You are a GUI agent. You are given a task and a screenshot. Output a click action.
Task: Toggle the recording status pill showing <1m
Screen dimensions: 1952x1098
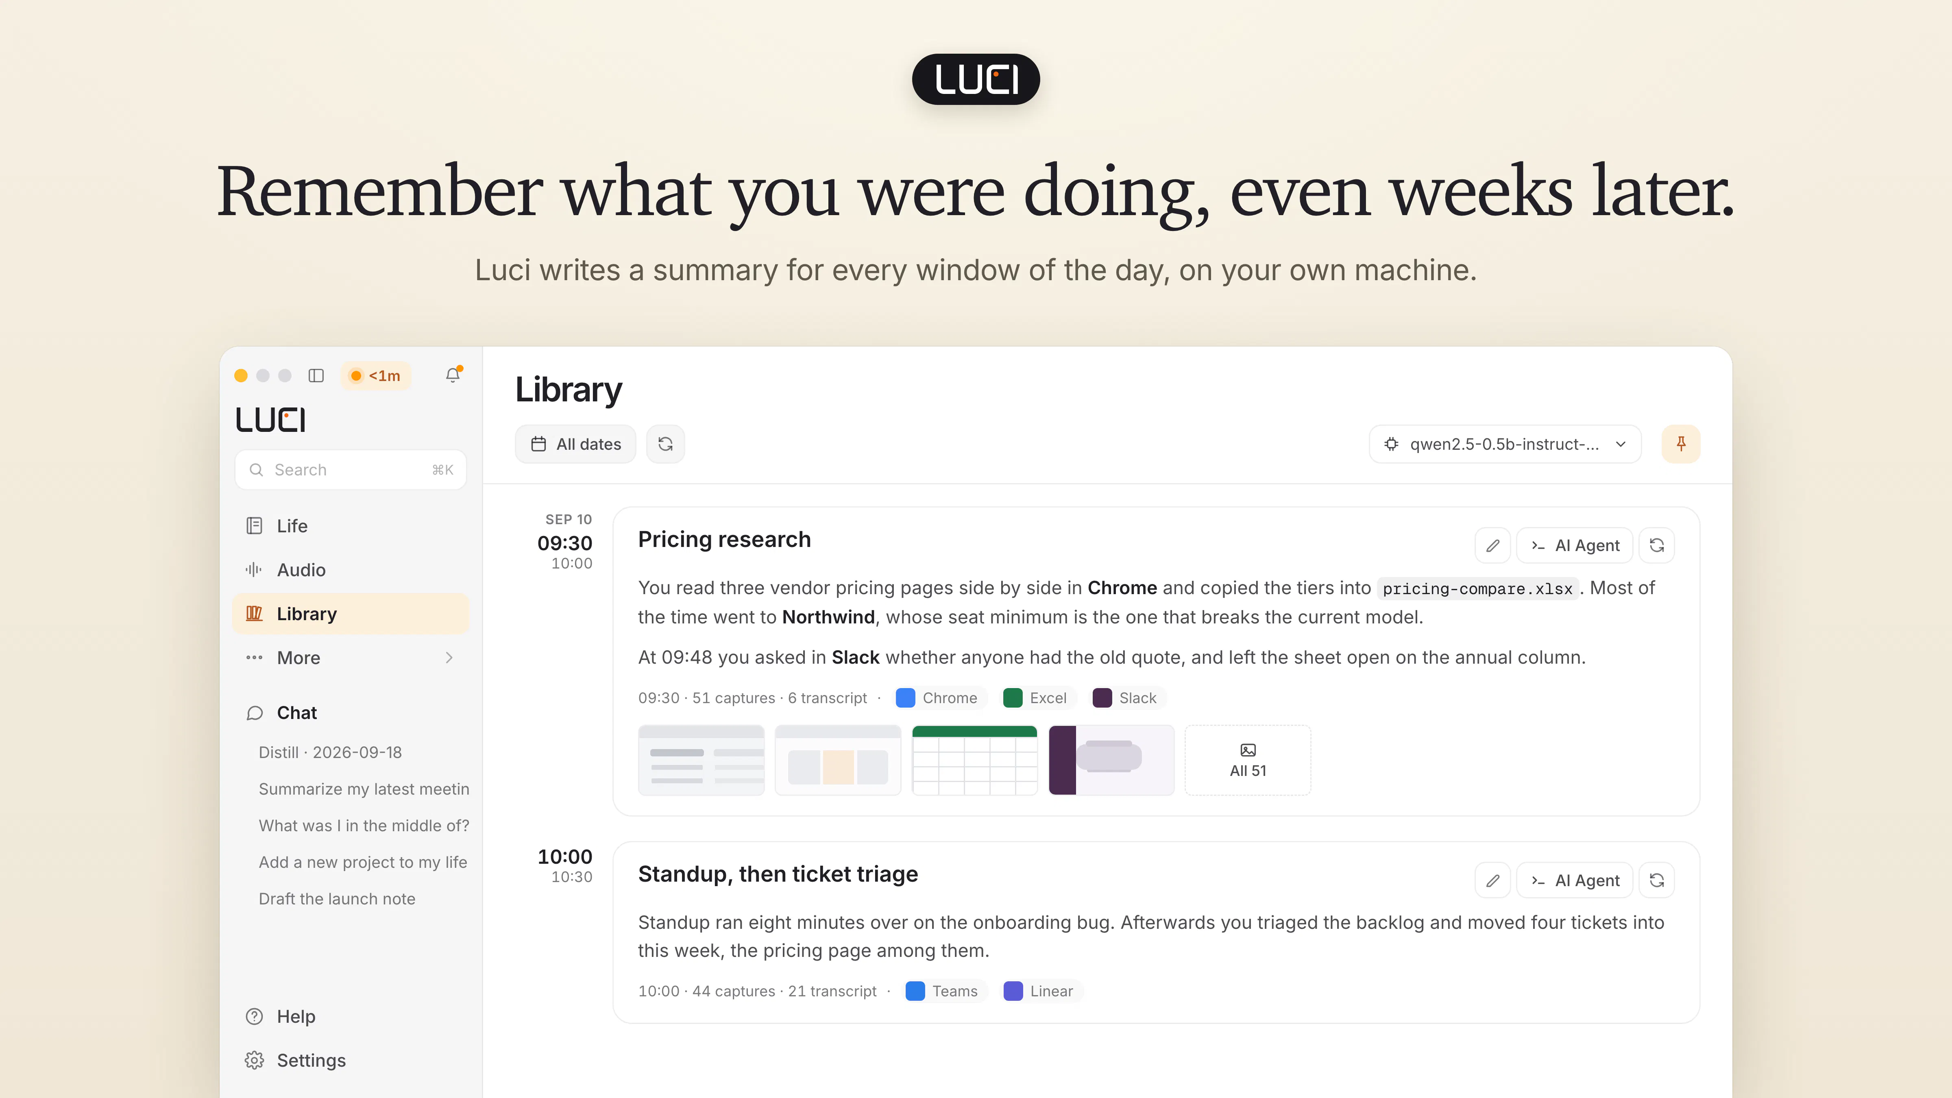point(376,376)
